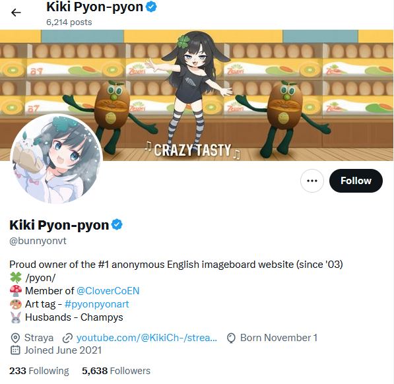
Task: Click the verified badge beside the header name
Action: pos(151,7)
